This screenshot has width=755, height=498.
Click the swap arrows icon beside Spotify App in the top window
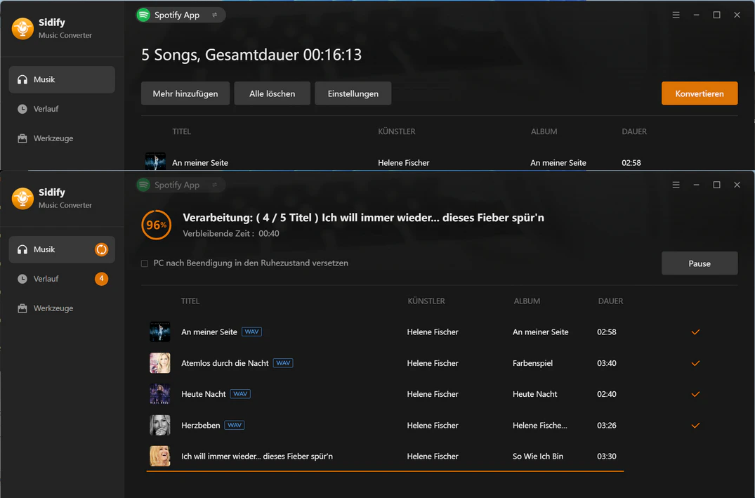(x=215, y=15)
